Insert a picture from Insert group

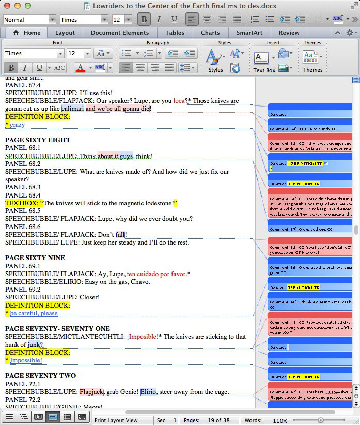285,68
